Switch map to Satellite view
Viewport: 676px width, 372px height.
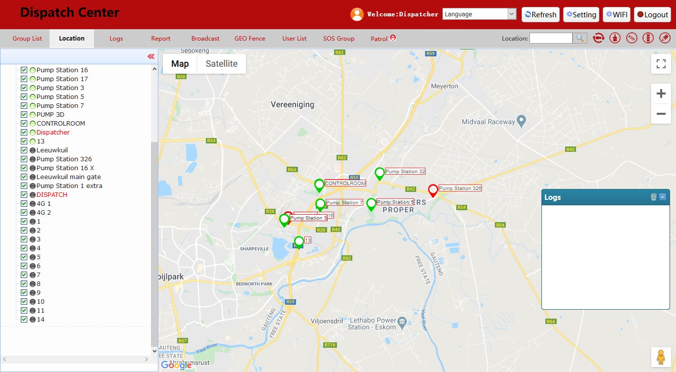coord(222,64)
